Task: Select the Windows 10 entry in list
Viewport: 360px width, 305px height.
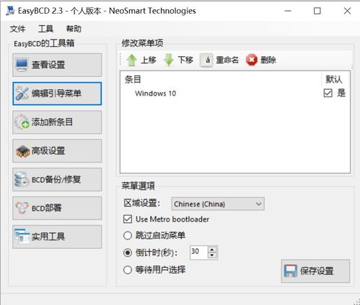Action: [x=156, y=94]
